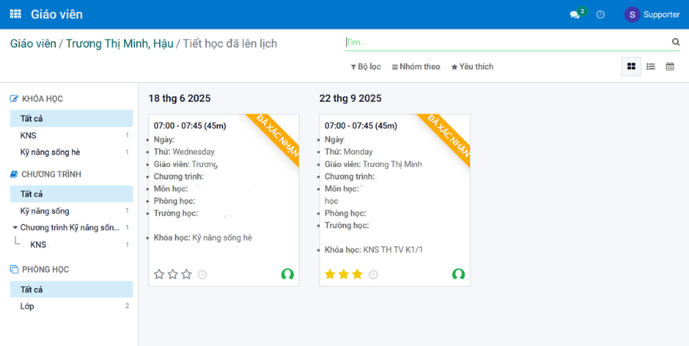Collapse Chương trình Kỹ năng sống tree node
The width and height of the screenshot is (689, 346).
tap(15, 227)
